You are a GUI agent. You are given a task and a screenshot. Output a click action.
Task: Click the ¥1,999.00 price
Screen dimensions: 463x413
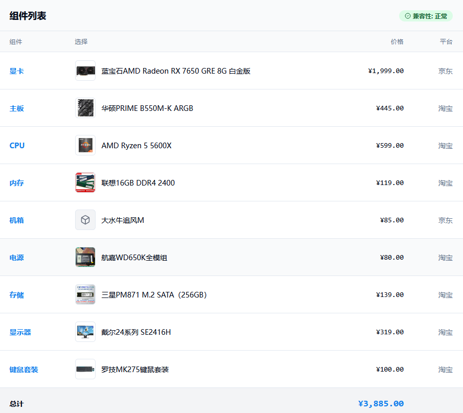point(386,71)
